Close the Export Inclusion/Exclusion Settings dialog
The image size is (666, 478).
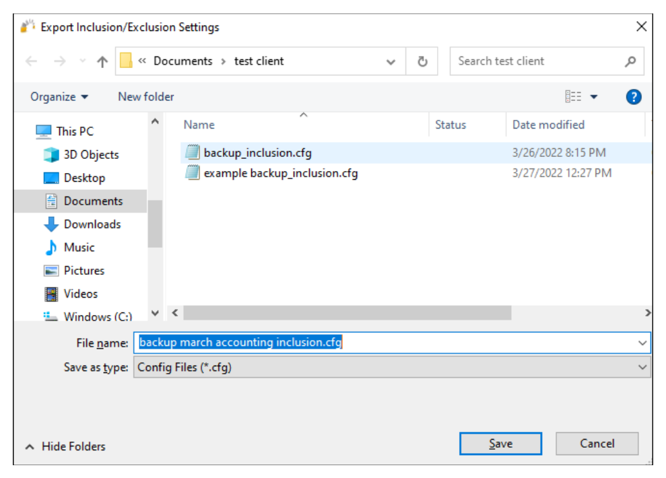coord(641,27)
